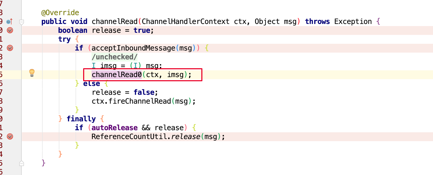Viewport: 433px width, 175px height.
Task: Click the fireChannelRead method call
Action: (140, 101)
